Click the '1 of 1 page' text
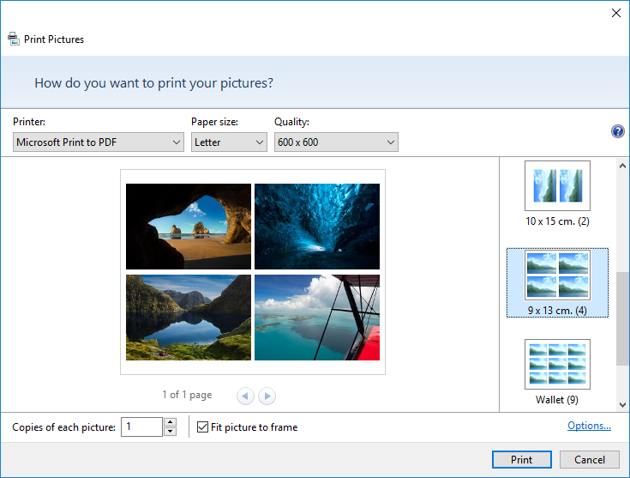Image resolution: width=630 pixels, height=478 pixels. (187, 395)
